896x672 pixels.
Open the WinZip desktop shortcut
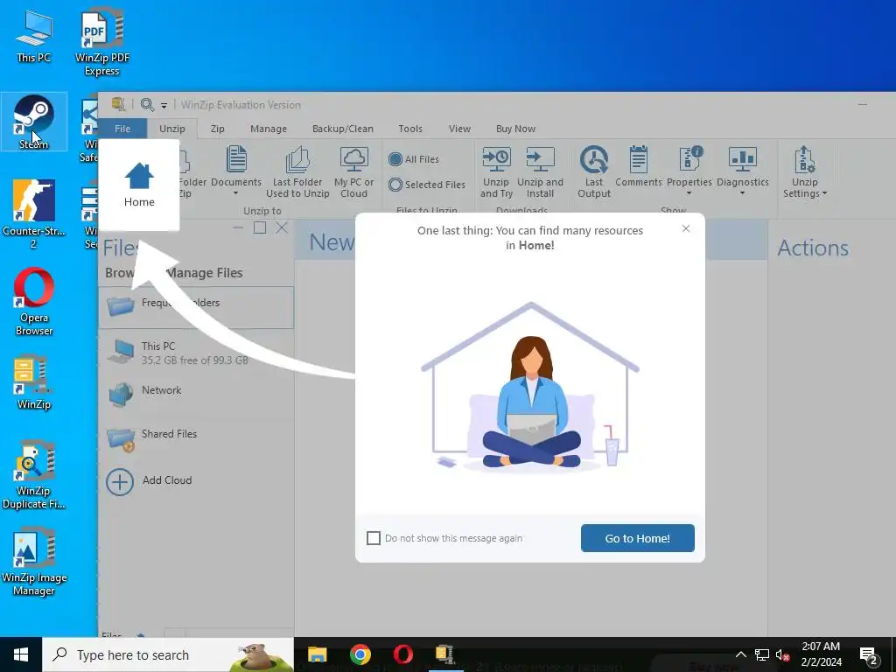point(34,381)
